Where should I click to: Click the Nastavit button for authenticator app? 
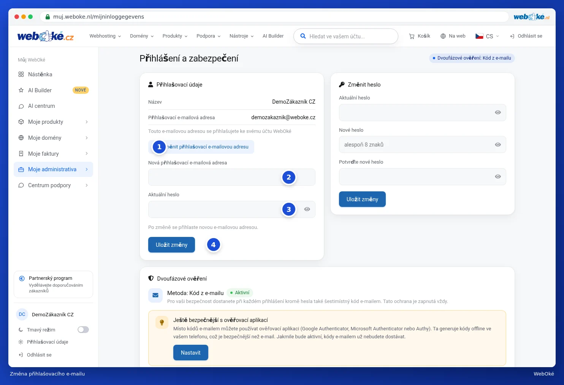click(x=191, y=353)
